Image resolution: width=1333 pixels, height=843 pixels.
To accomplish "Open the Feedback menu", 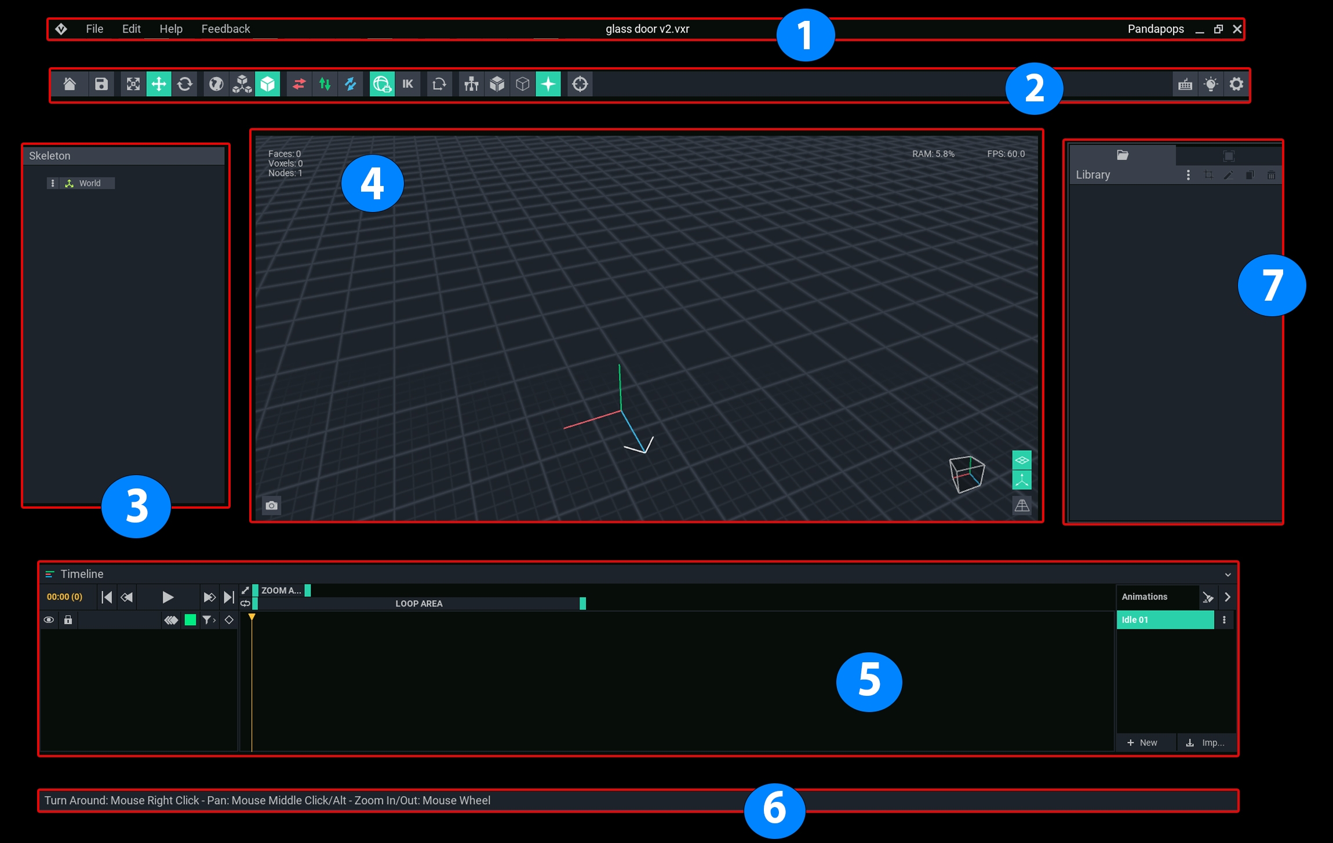I will tap(225, 29).
